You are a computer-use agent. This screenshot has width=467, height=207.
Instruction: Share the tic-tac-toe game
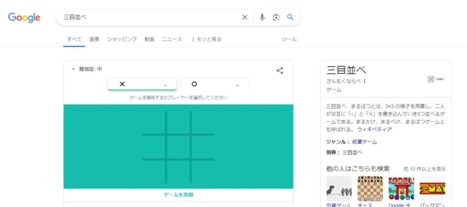[280, 71]
